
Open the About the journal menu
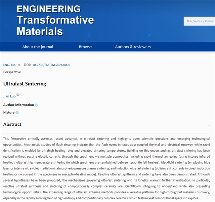(x=38, y=47)
